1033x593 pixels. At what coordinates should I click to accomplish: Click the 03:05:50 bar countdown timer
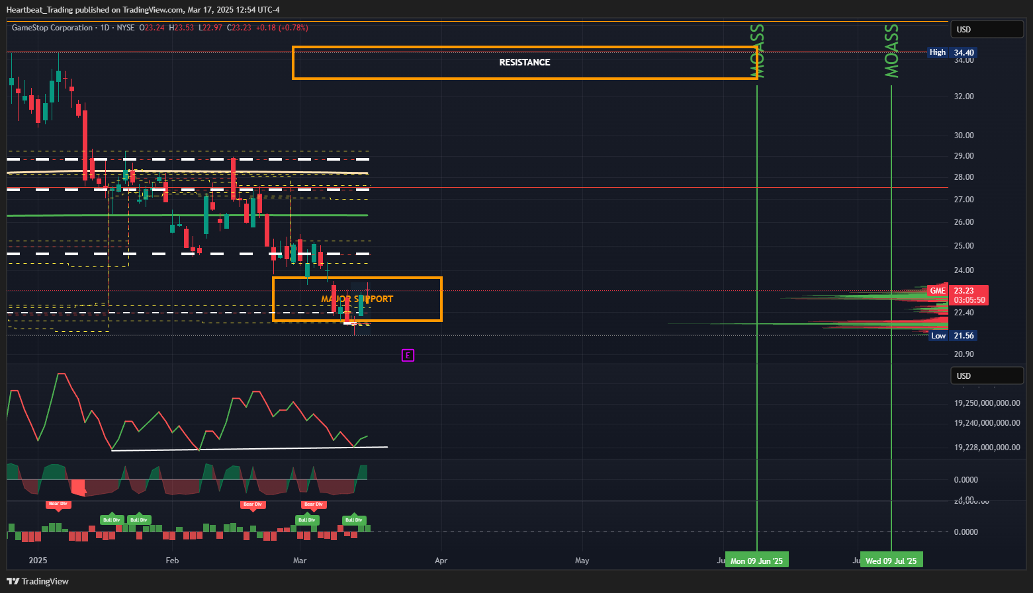pos(969,300)
